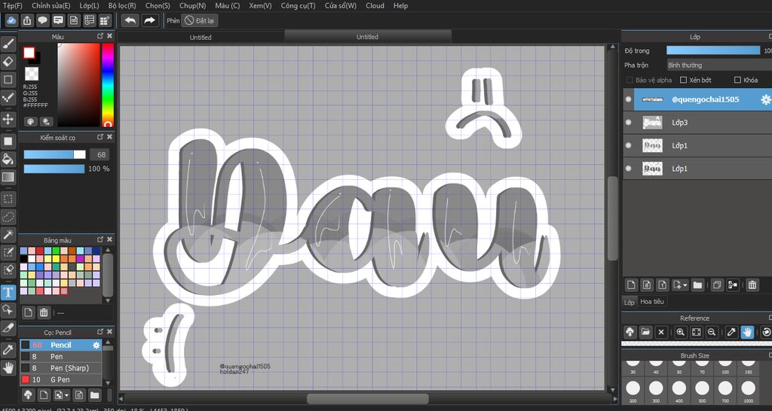The image size is (772, 411).
Task: Select the Hand pan tool
Action: click(8, 367)
